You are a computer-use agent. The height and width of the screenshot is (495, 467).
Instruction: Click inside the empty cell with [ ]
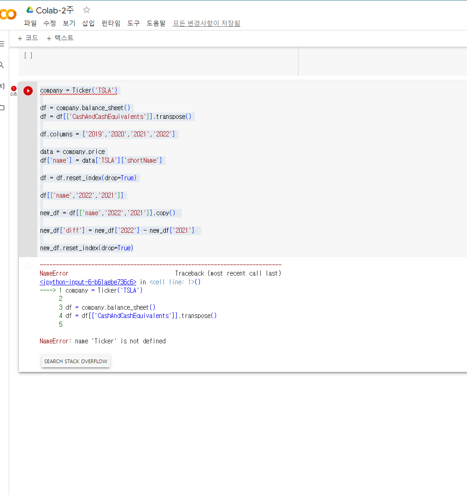[158, 62]
